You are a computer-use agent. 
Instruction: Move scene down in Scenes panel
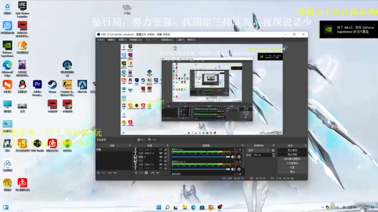pos(115,173)
